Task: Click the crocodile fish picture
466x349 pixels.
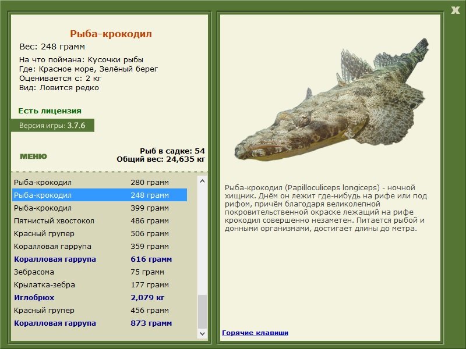Action: (331, 99)
